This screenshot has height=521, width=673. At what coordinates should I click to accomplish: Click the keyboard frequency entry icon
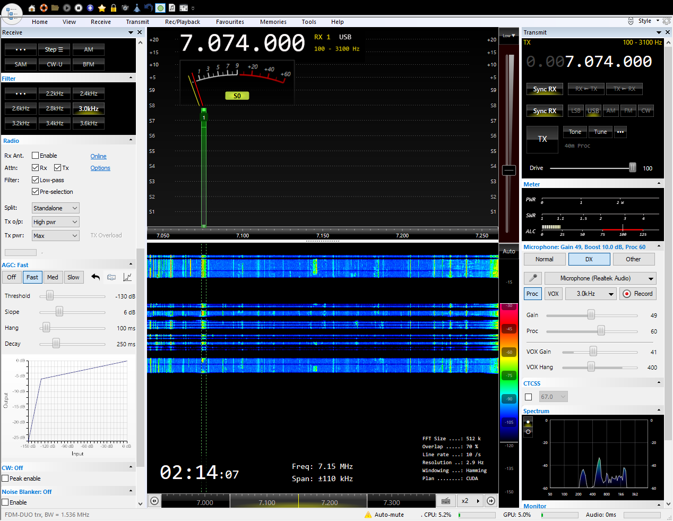coord(446,501)
